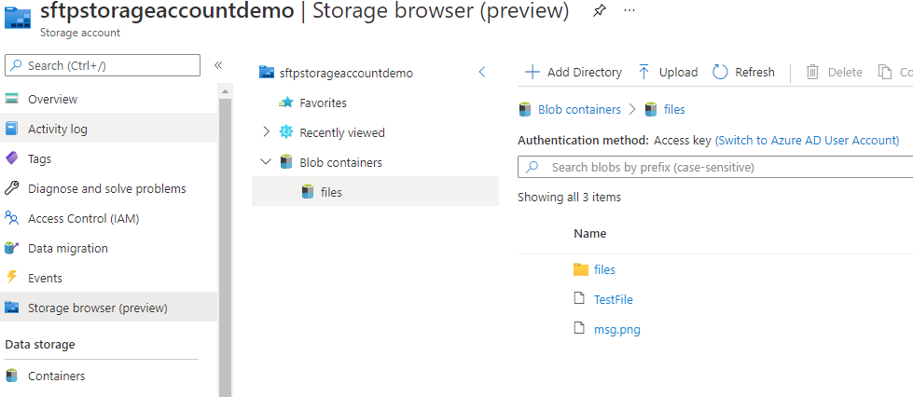
Task: Open the msg.png blob link
Action: tap(617, 330)
